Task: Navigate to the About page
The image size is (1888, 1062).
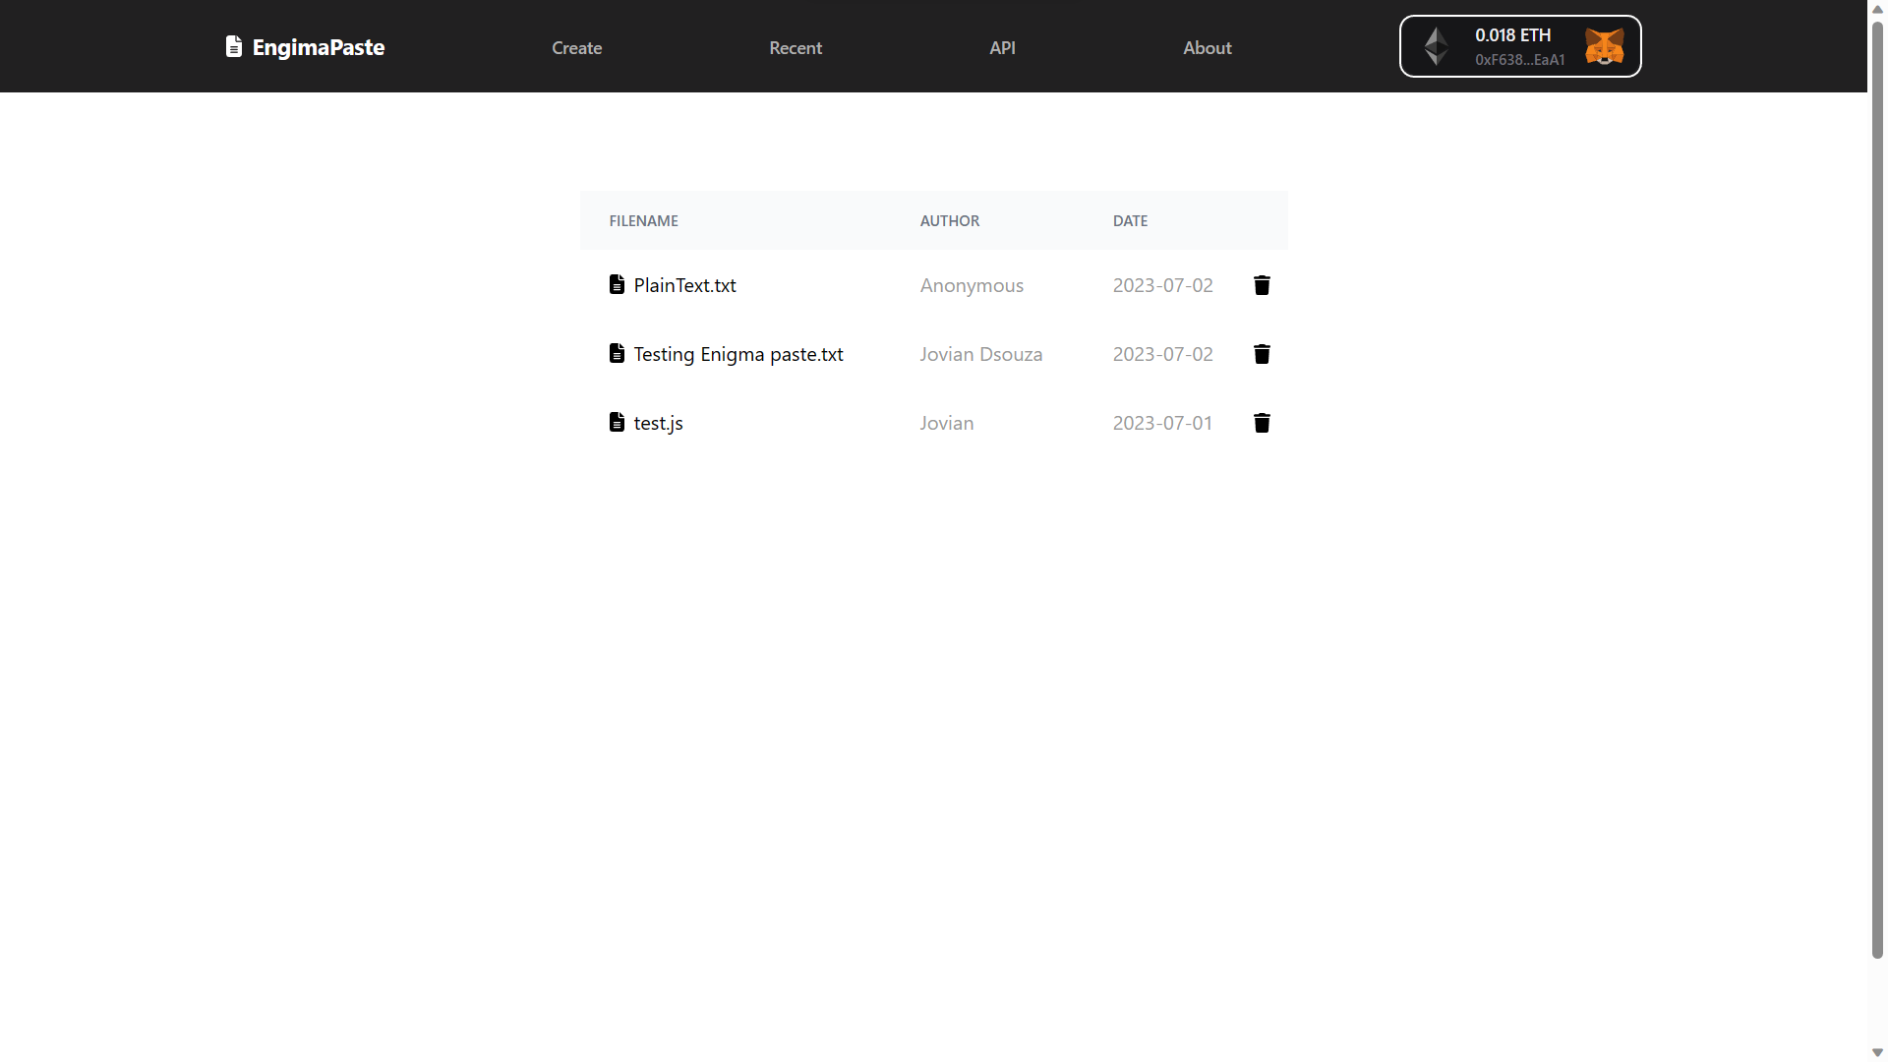Action: pyautogui.click(x=1207, y=47)
